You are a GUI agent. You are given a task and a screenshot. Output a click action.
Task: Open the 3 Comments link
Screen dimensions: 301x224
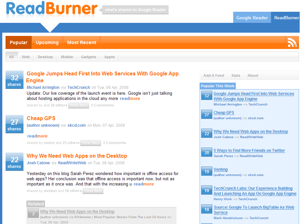(114, 143)
